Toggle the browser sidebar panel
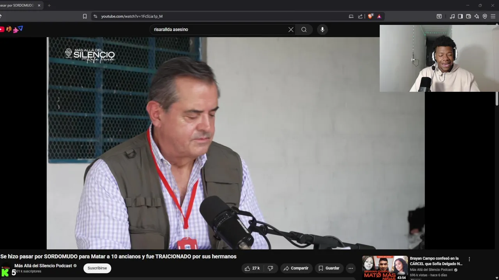Viewport: 499px width, 280px height. tap(460, 16)
